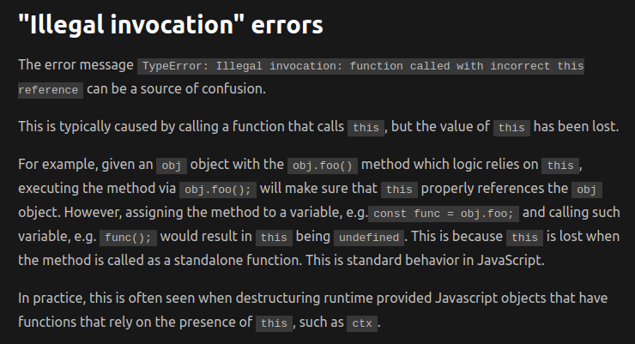
Task: Click "obj" code after "references the"
Action: [587, 190]
